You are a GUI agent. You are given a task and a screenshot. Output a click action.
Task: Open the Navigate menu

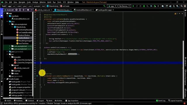point(22,2)
